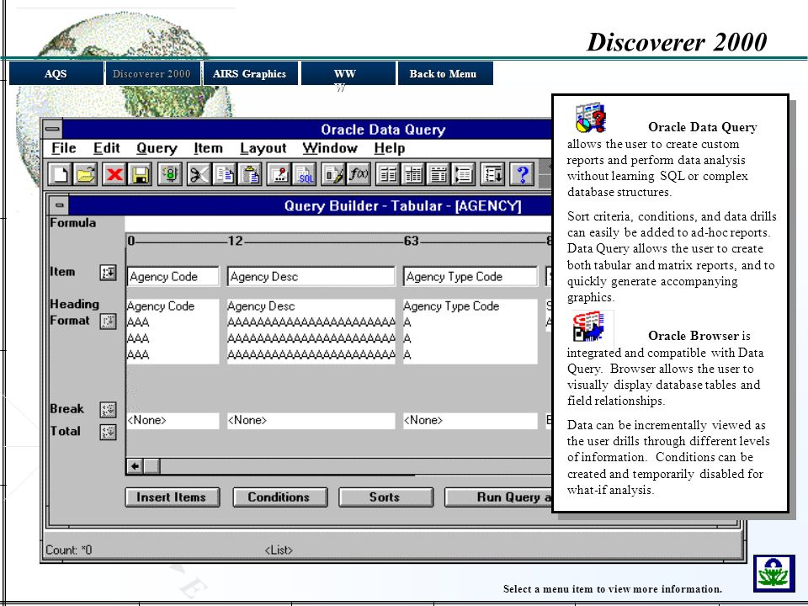Click the Insert Items button

pyautogui.click(x=172, y=497)
